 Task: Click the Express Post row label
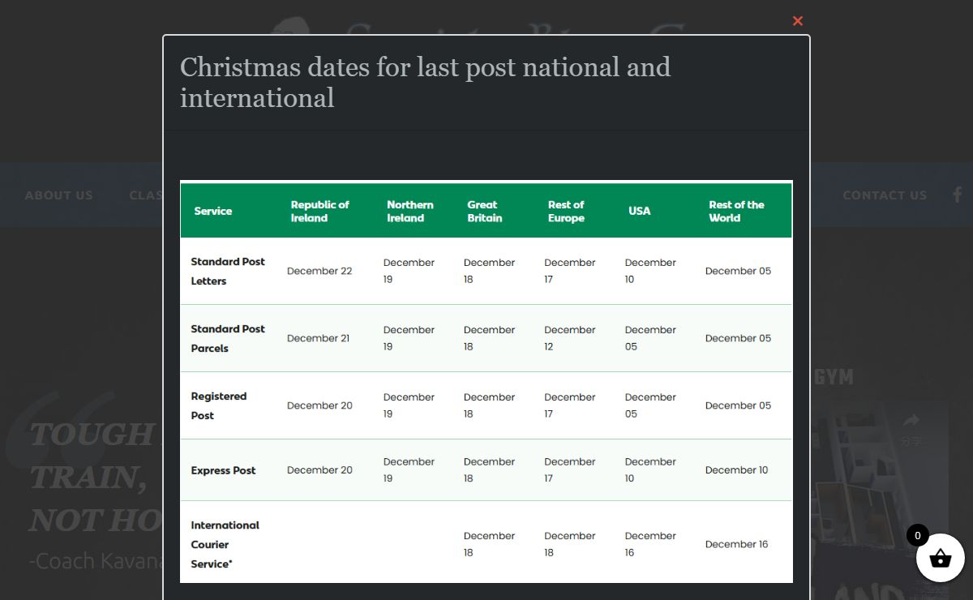(223, 470)
